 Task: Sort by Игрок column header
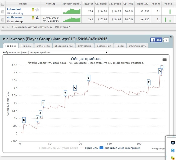point(23,4)
